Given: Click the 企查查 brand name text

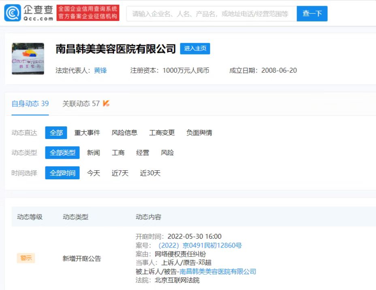Looking at the screenshot, I should [x=38, y=10].
